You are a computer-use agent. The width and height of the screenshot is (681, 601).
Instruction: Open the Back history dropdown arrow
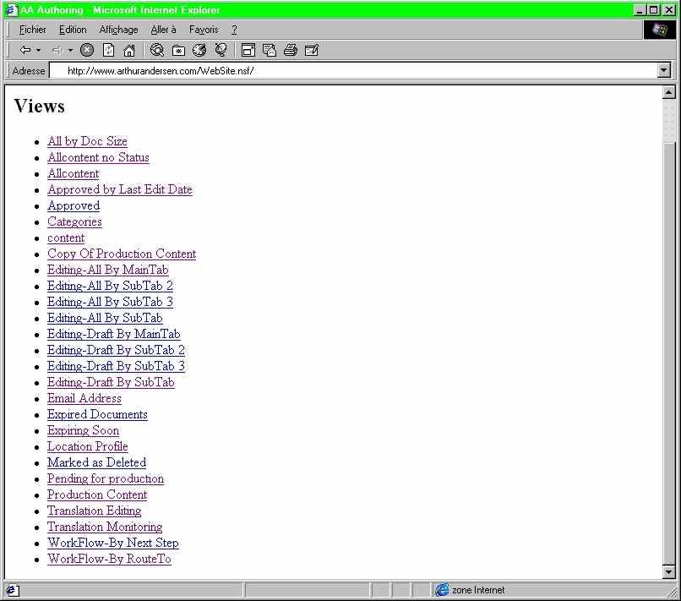(x=39, y=51)
